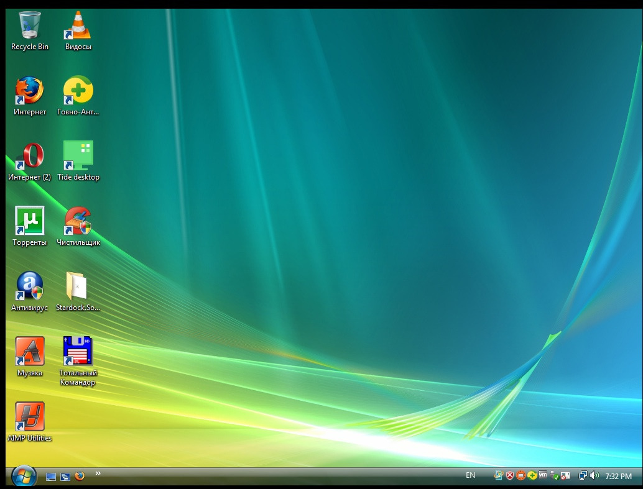Click Show Desktop in Quick Launch

click(51, 477)
